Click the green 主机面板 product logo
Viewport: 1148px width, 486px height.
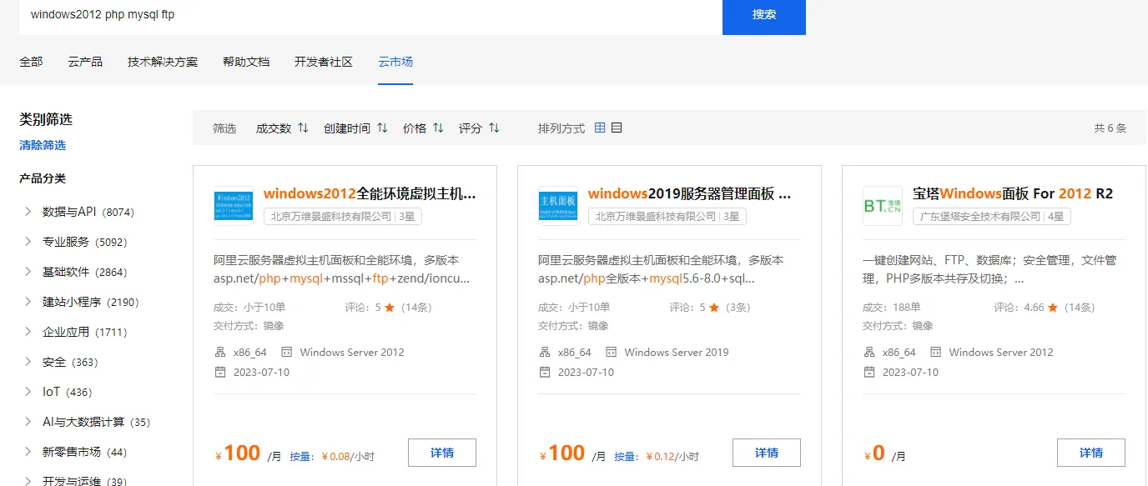[557, 206]
